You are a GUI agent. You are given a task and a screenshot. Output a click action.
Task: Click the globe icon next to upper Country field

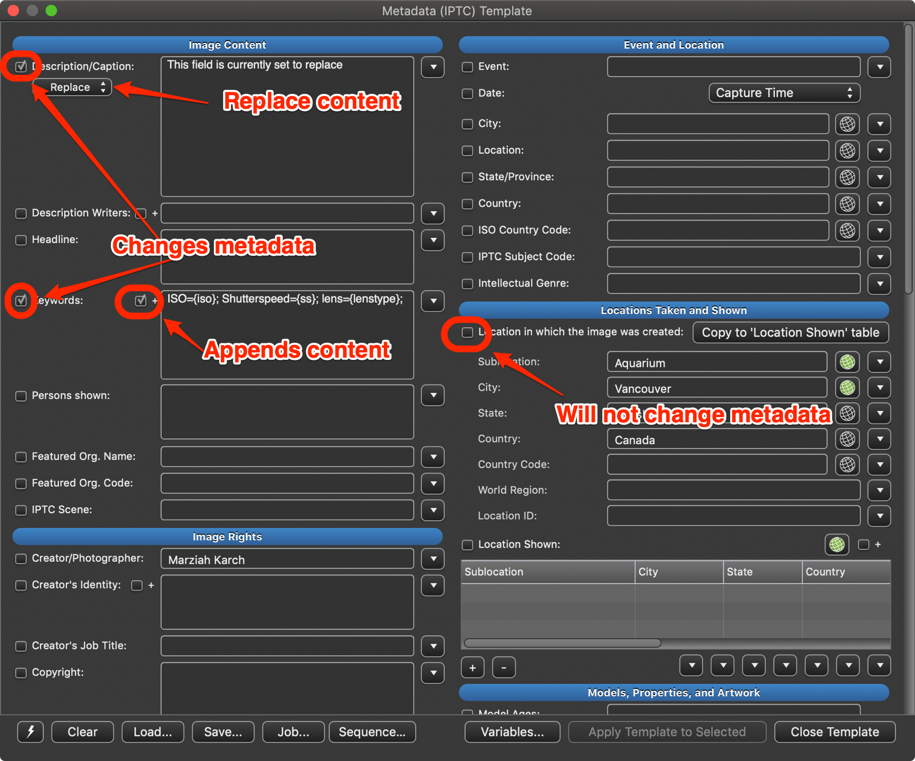[848, 204]
